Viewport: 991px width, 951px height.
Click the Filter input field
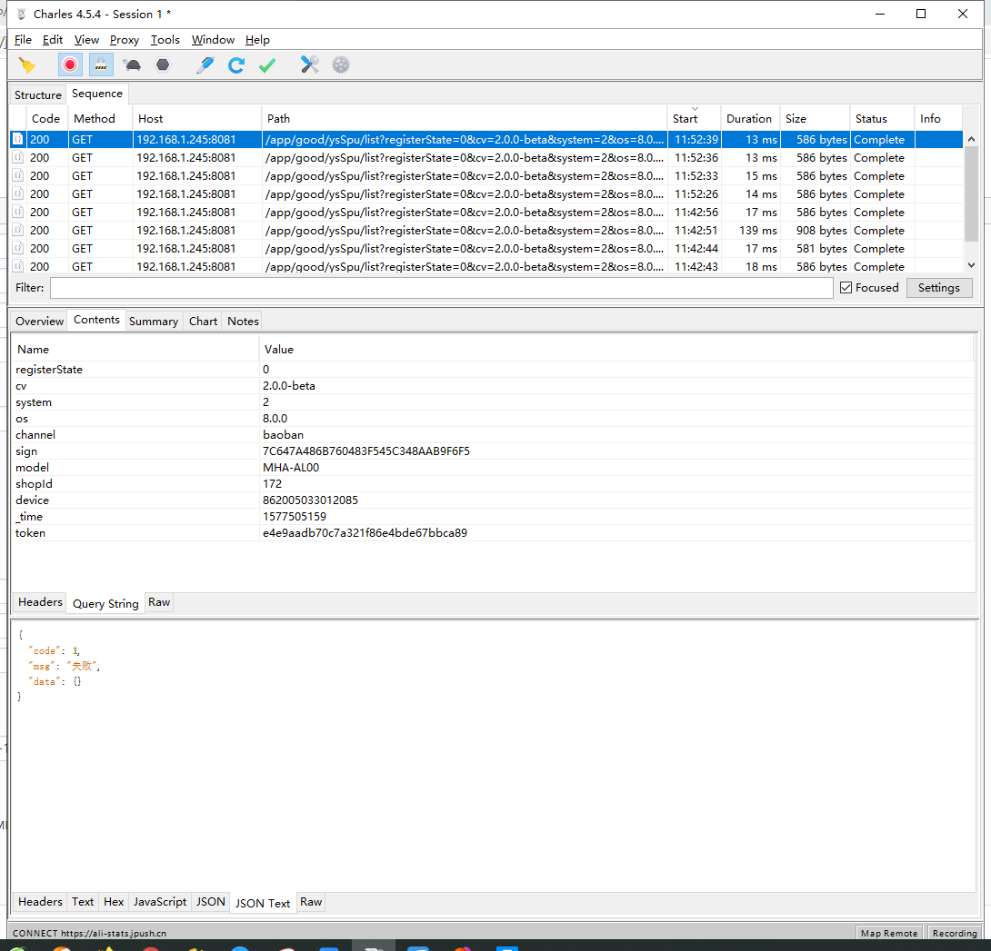point(441,288)
